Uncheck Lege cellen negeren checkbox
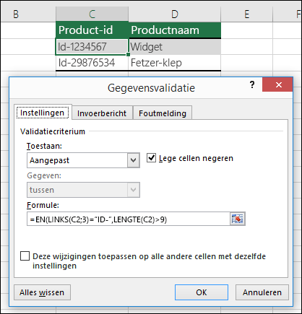The height and width of the screenshot is (314, 302). point(151,158)
